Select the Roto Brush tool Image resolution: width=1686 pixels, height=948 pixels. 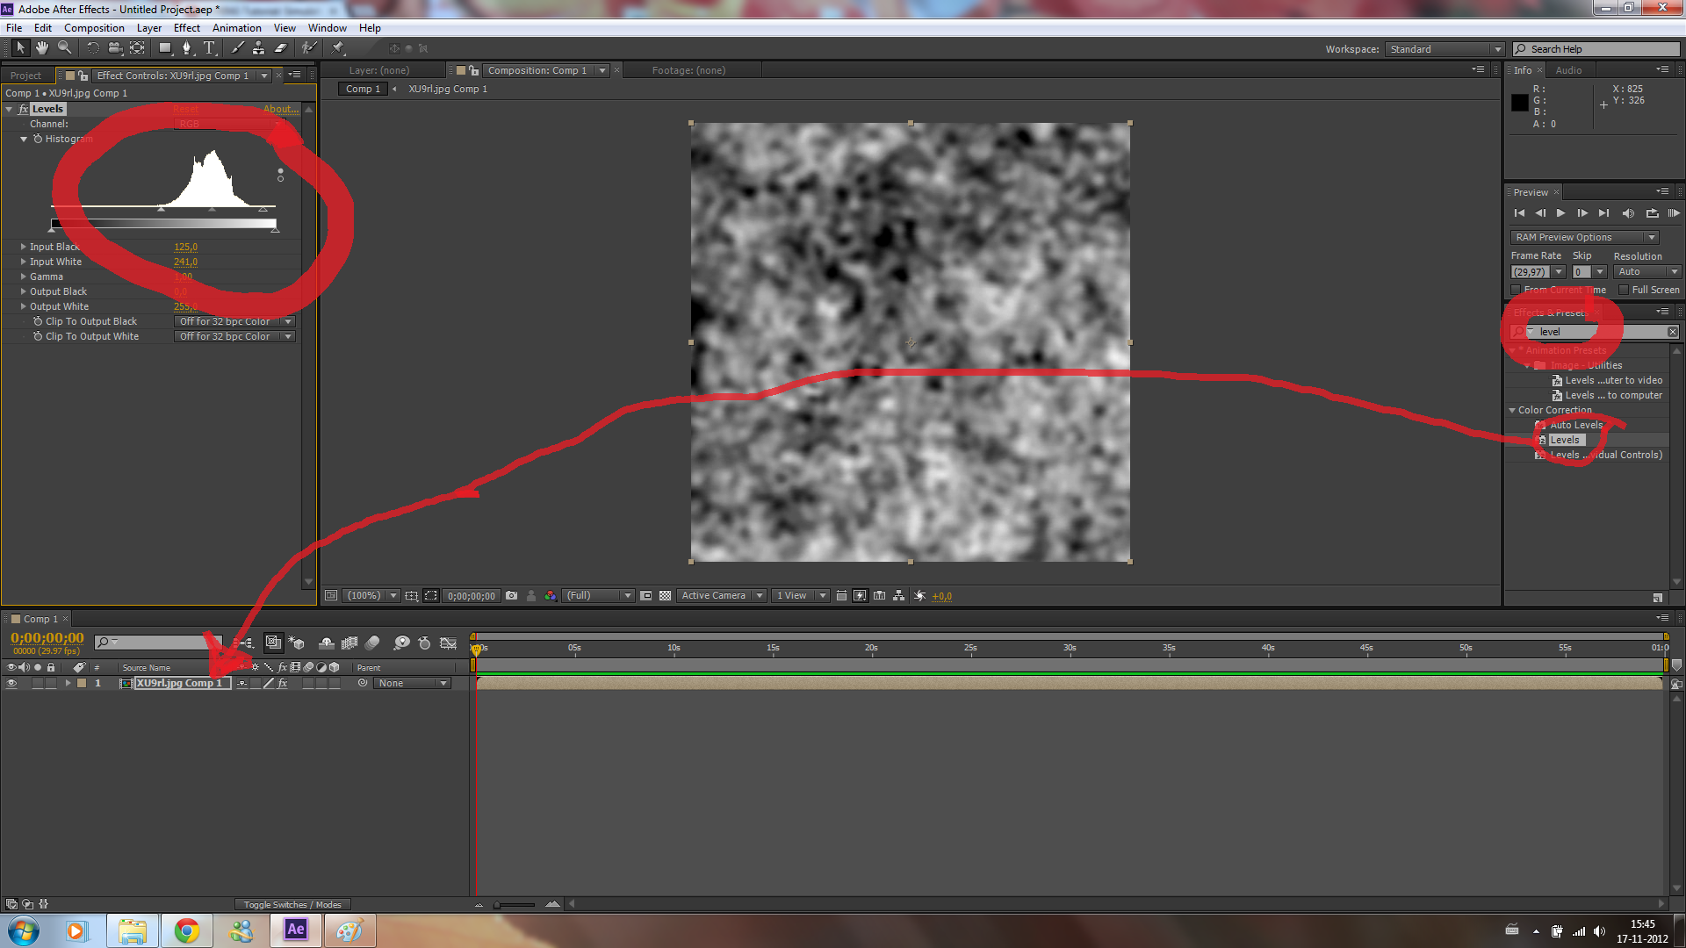[x=309, y=47]
